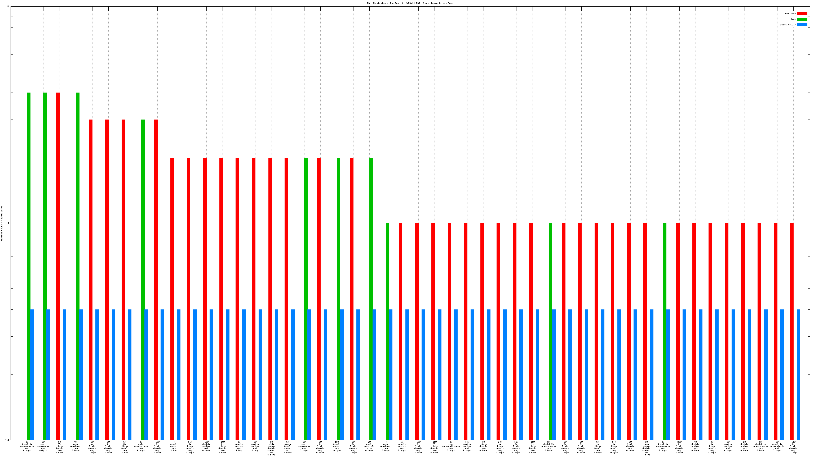The height and width of the screenshot is (457, 814).
Task: Click the y-axis value 10 tick label
Action: click(x=8, y=7)
